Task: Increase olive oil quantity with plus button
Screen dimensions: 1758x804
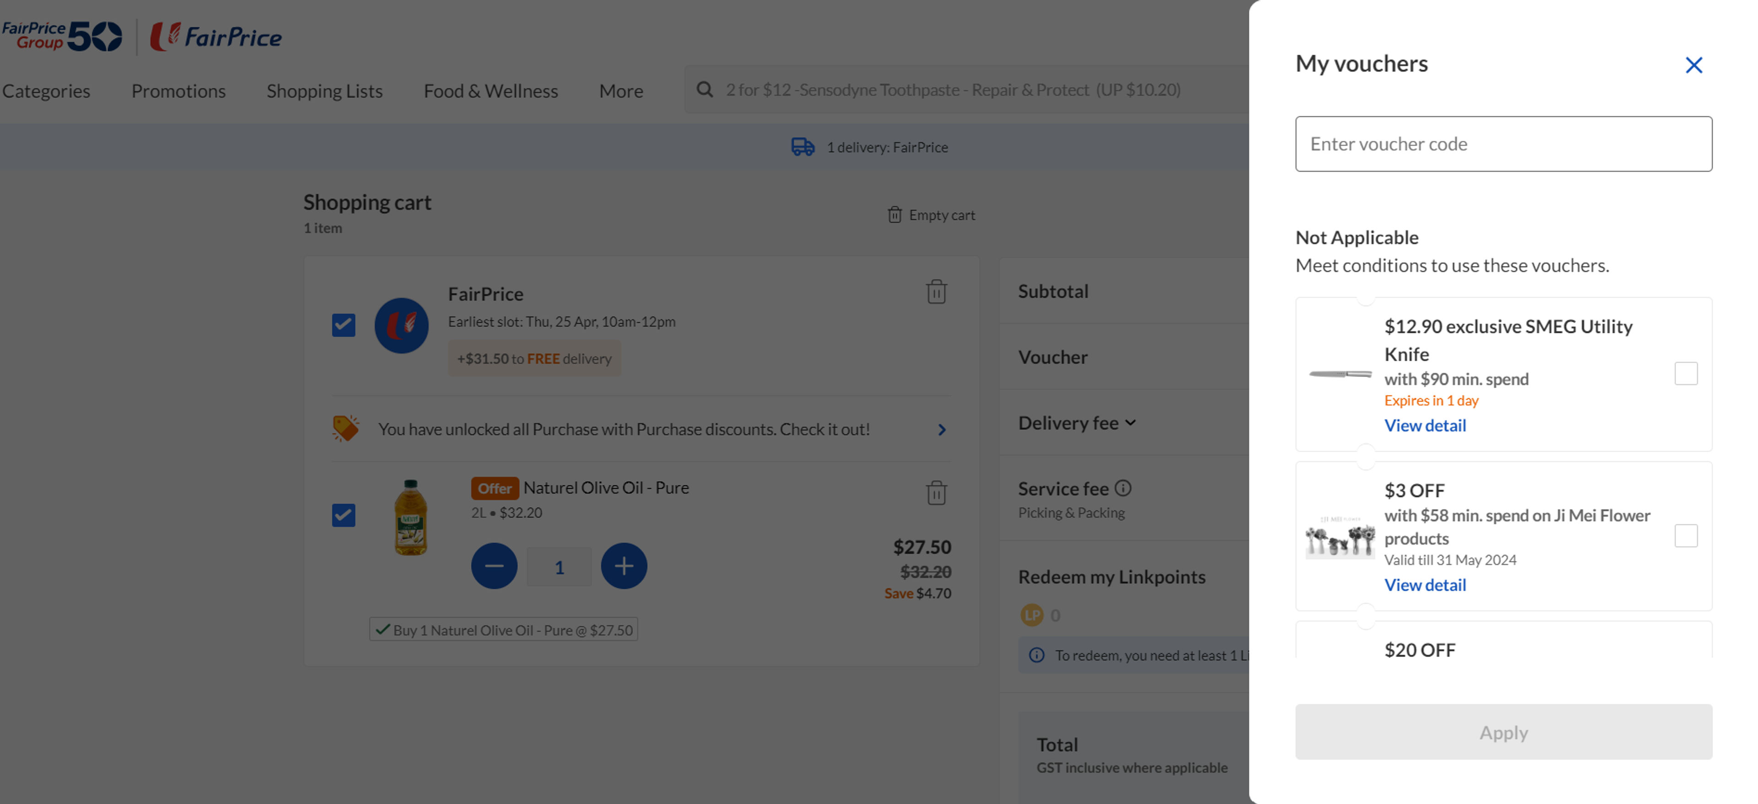Action: [624, 566]
